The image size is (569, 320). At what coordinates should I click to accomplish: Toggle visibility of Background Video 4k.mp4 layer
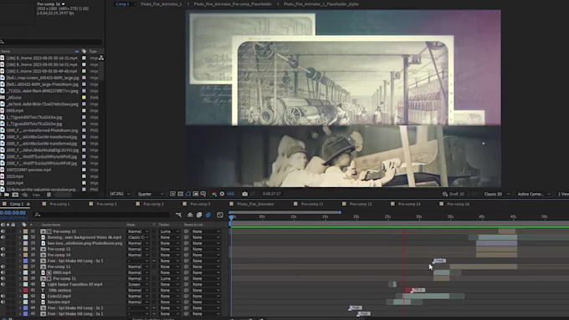3,237
